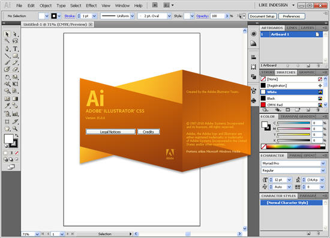Screen dimensions: 330x238
Task: Select the Artboard tool
Action: [x=7, y=121]
